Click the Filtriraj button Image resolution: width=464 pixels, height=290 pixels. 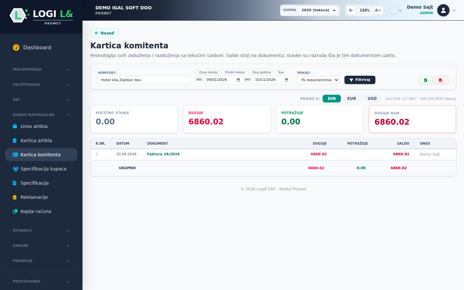tap(360, 80)
